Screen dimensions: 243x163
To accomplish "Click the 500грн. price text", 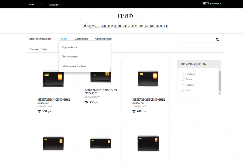I will 47,111.
